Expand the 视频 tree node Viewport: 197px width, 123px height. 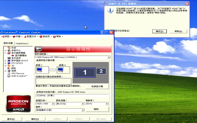click(5, 71)
